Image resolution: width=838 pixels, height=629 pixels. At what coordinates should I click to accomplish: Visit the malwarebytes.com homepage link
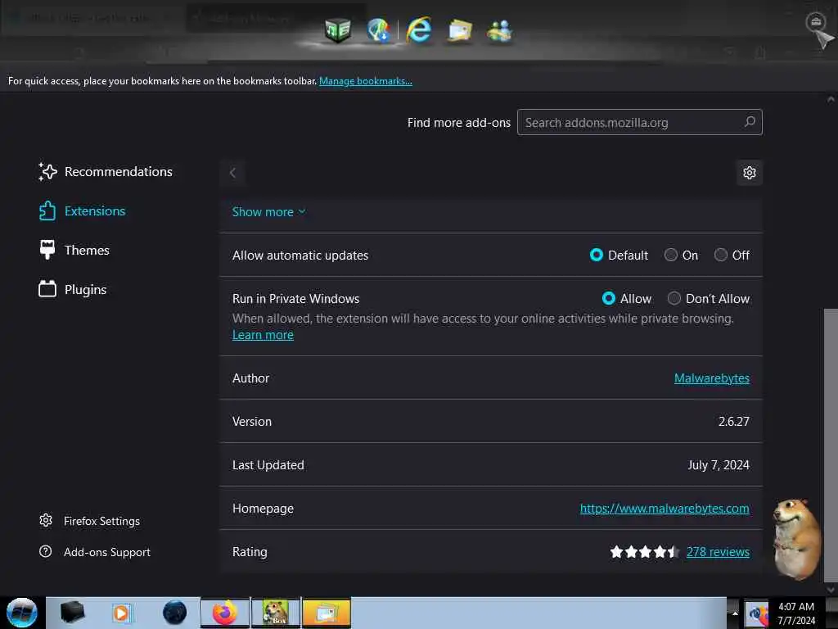tap(665, 508)
